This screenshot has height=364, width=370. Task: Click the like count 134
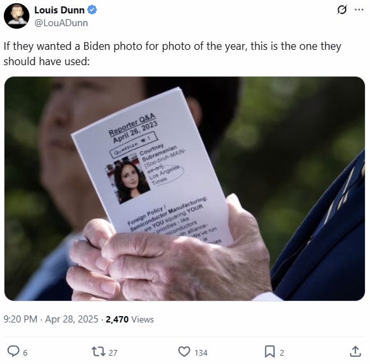point(201,353)
